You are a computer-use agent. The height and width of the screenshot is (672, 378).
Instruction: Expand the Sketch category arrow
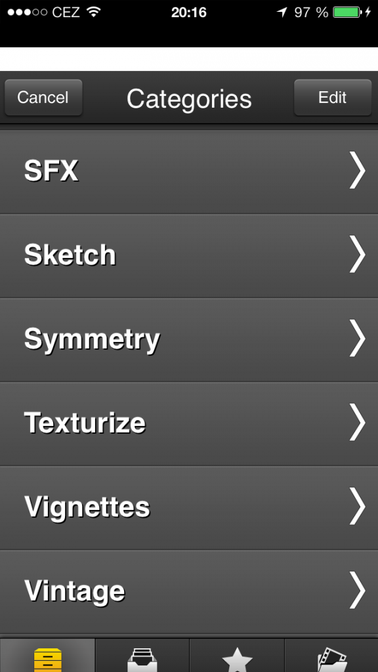pyautogui.click(x=356, y=254)
